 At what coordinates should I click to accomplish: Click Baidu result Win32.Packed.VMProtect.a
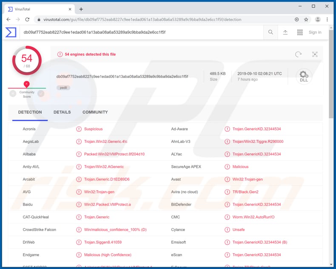107,204
